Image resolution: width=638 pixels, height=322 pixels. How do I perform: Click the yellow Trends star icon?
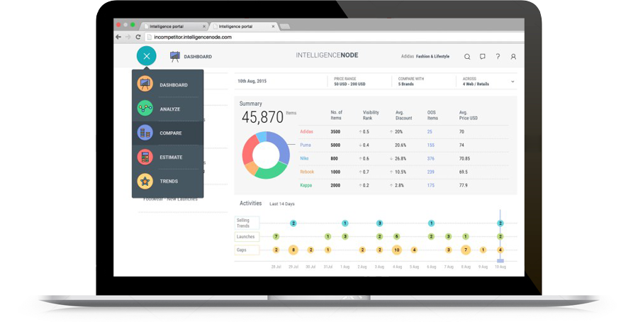(x=145, y=182)
